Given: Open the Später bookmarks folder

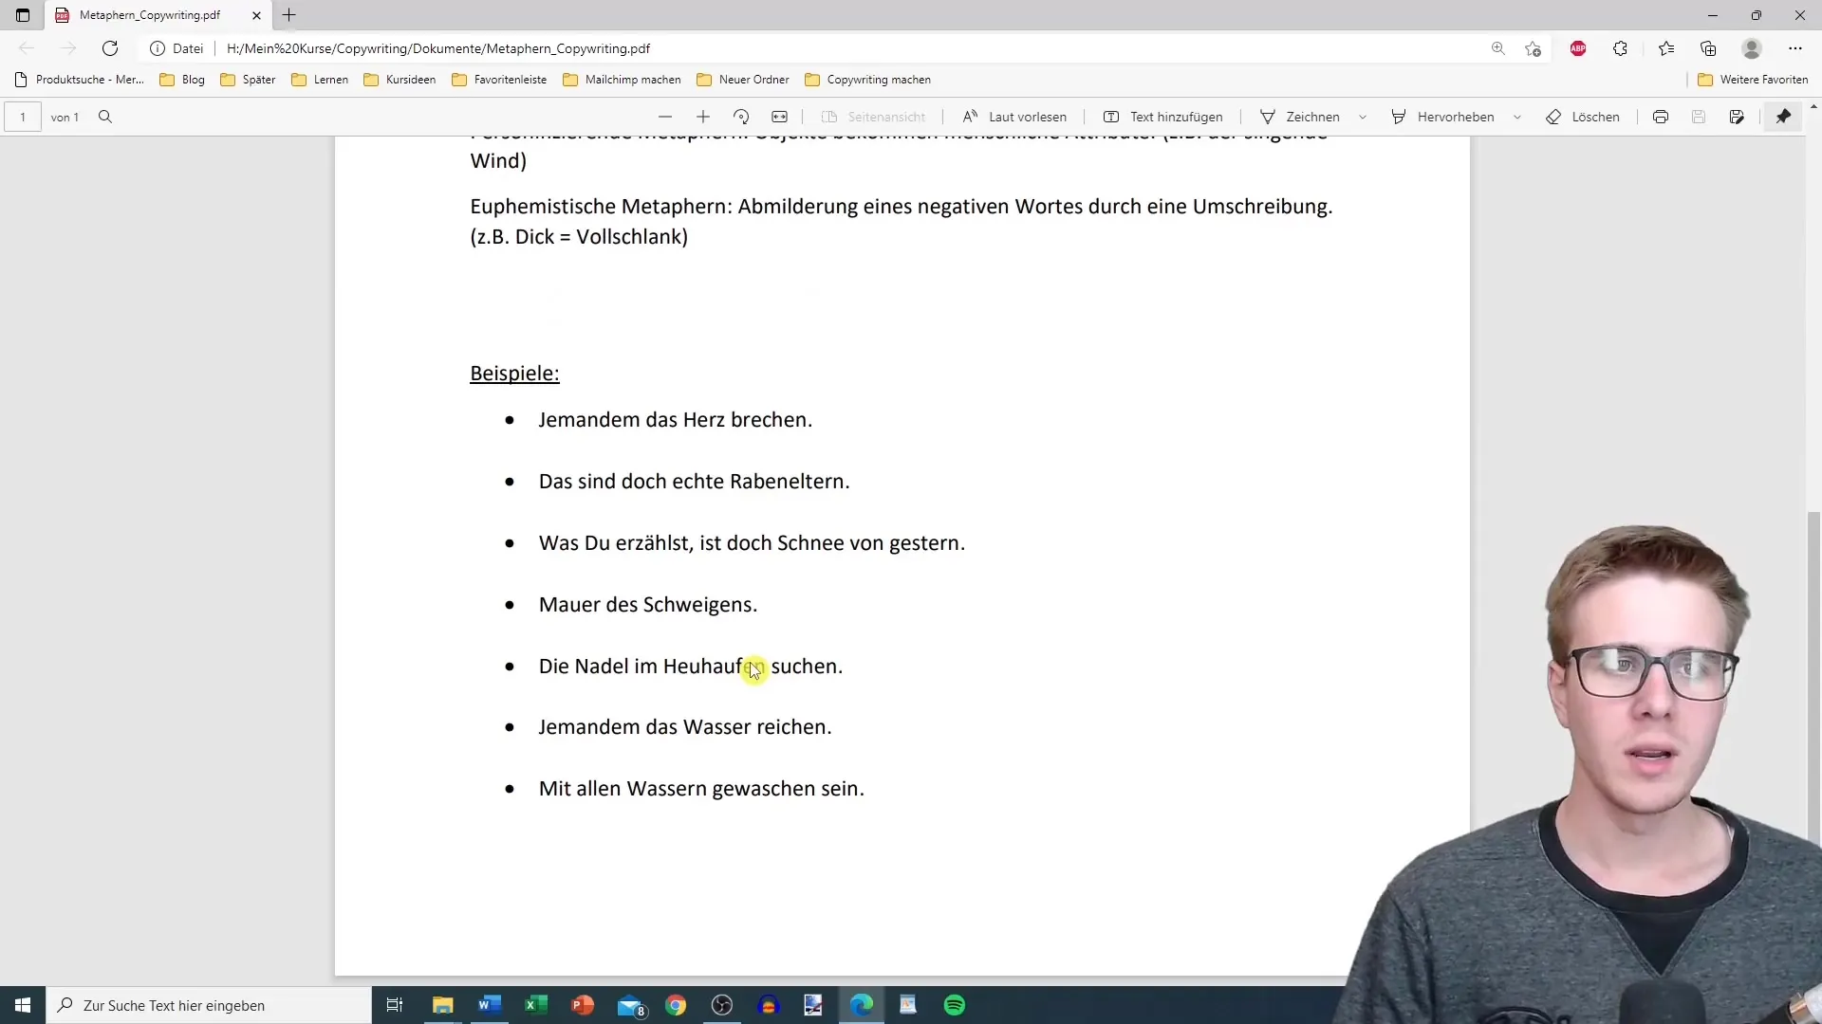Looking at the screenshot, I should point(248,80).
